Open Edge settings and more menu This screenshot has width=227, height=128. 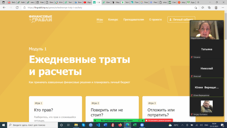tap(223, 8)
